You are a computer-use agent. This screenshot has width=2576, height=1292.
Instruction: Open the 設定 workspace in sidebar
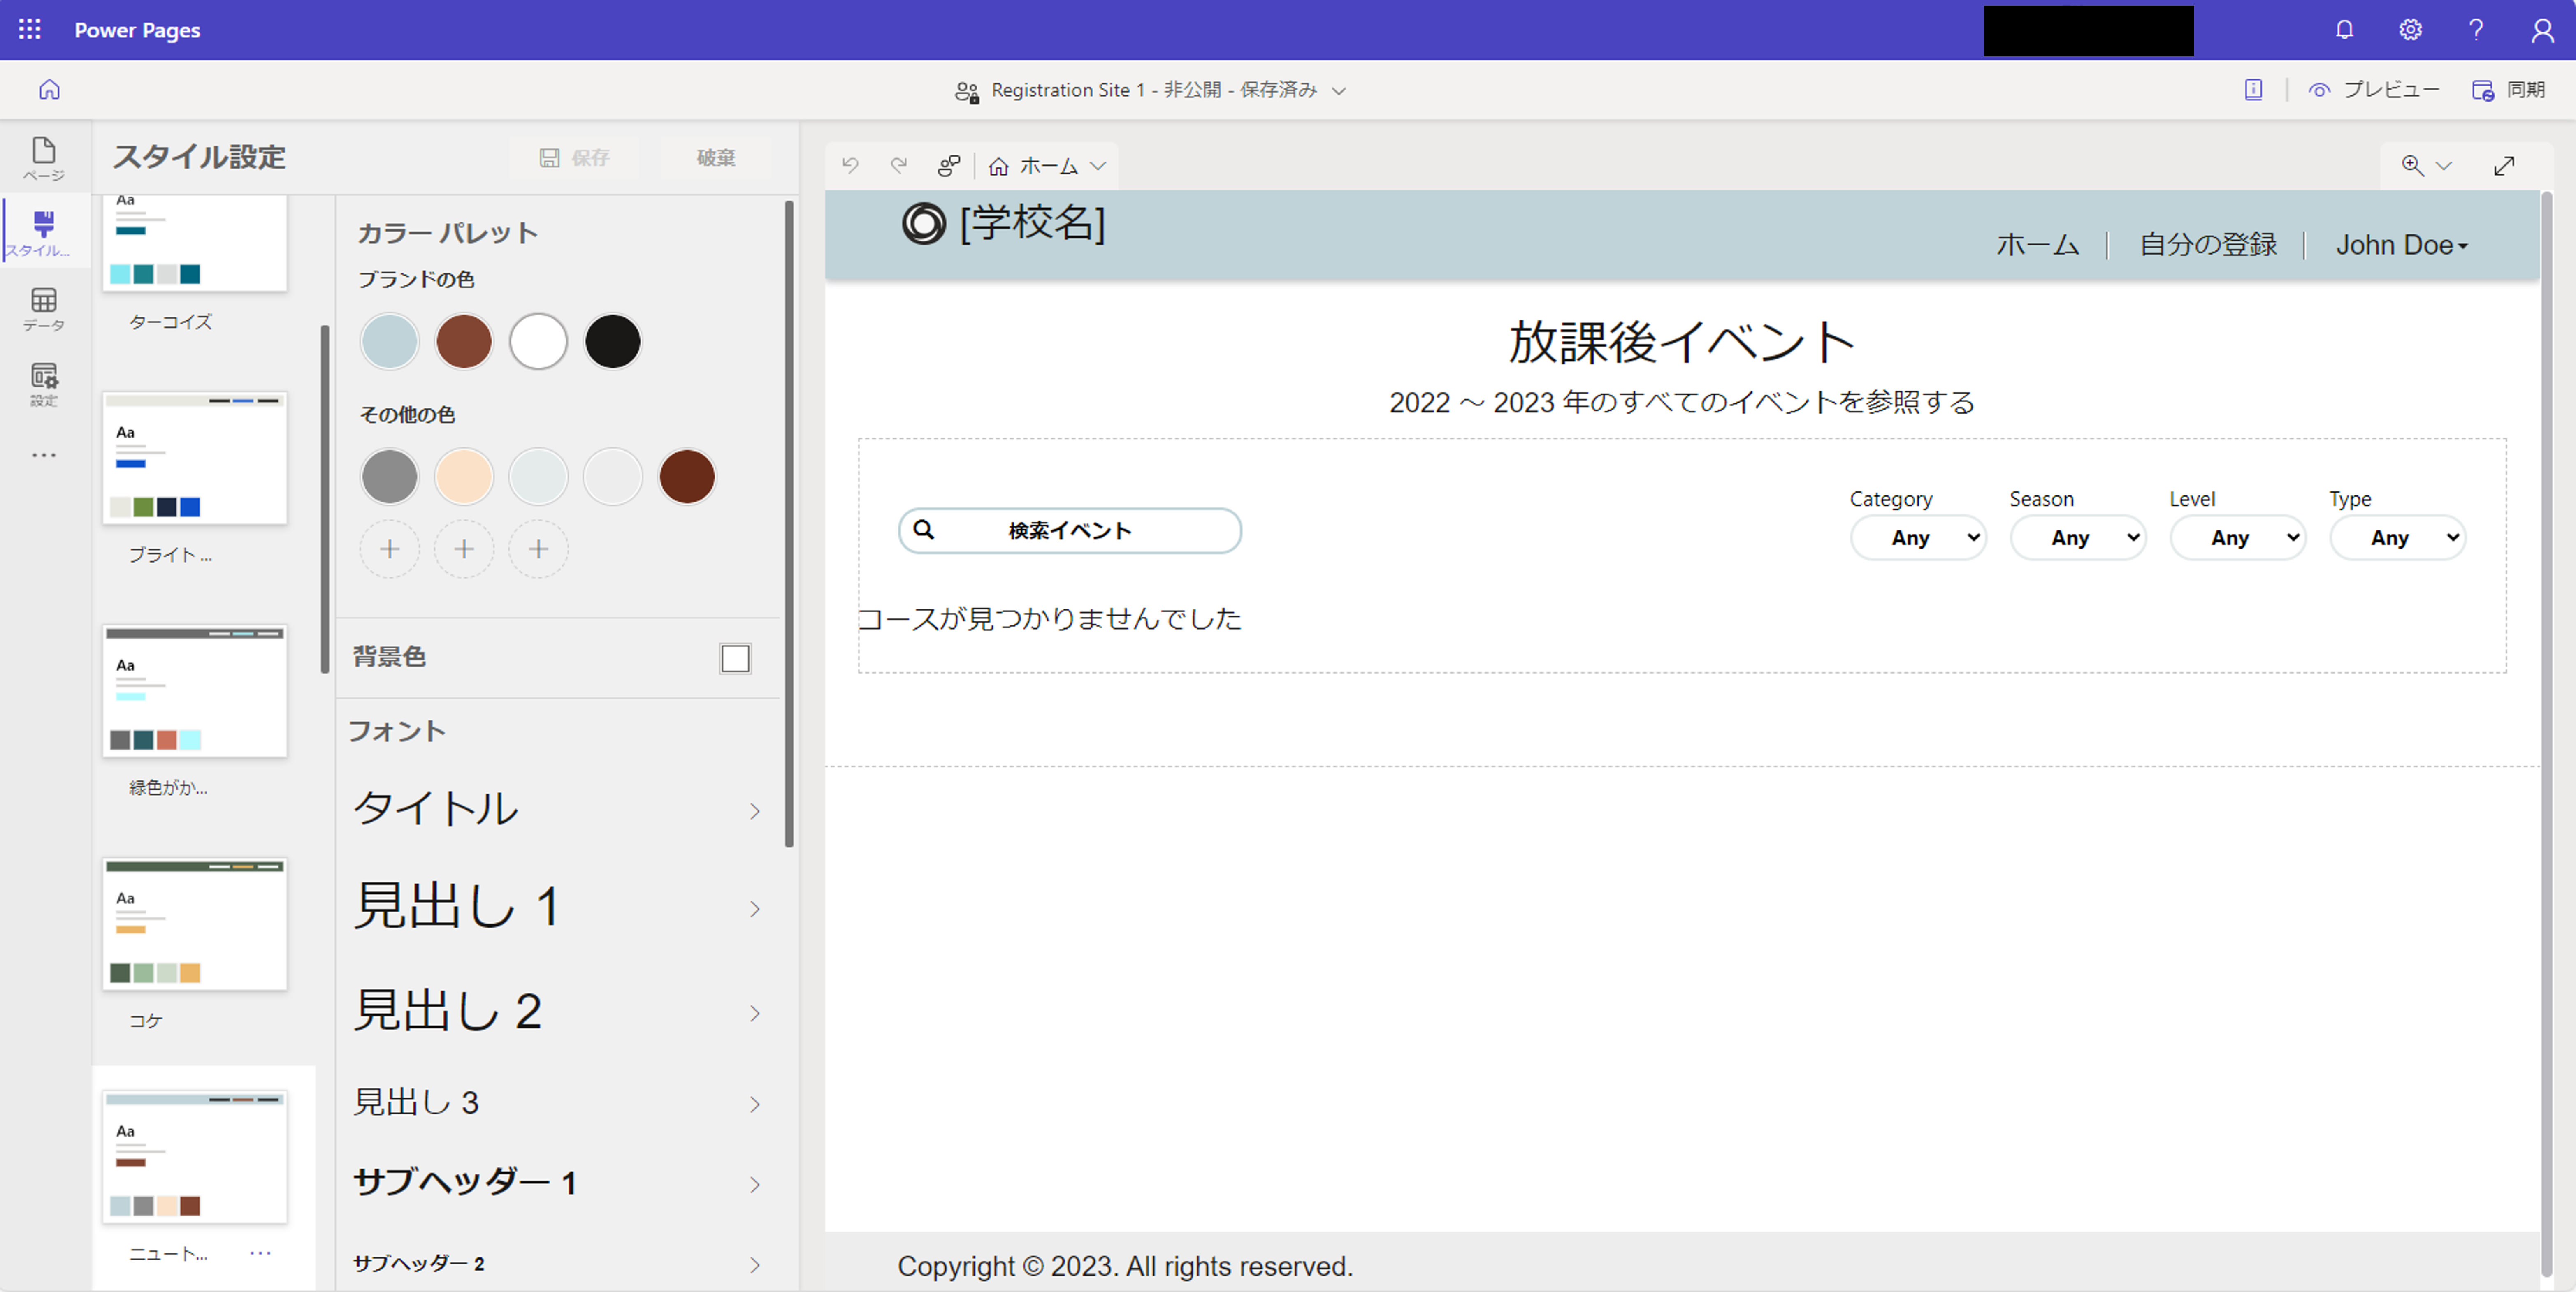(44, 384)
